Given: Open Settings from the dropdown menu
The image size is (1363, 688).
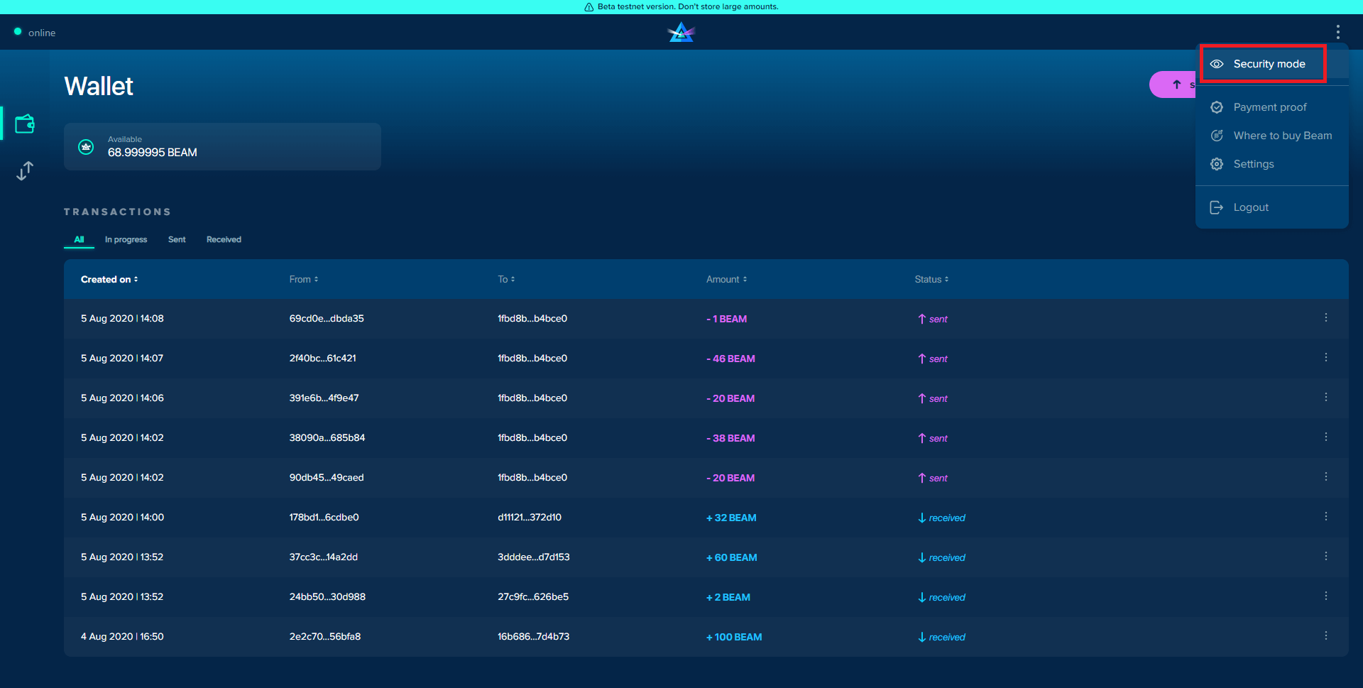Looking at the screenshot, I should click(x=1253, y=164).
